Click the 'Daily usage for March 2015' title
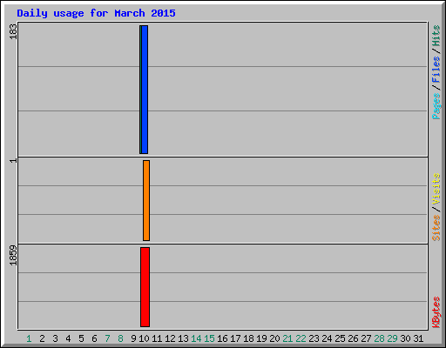Image resolution: width=446 pixels, height=348 pixels. (x=96, y=13)
